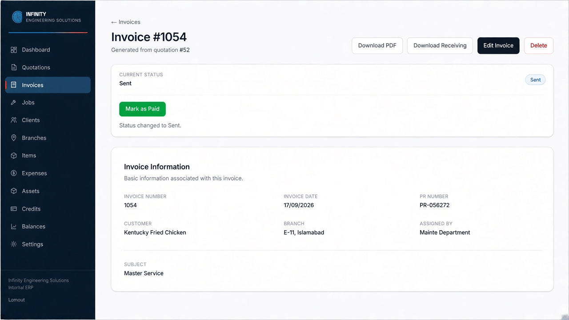Click the Settings gear icon
The width and height of the screenshot is (569, 320).
click(x=14, y=244)
